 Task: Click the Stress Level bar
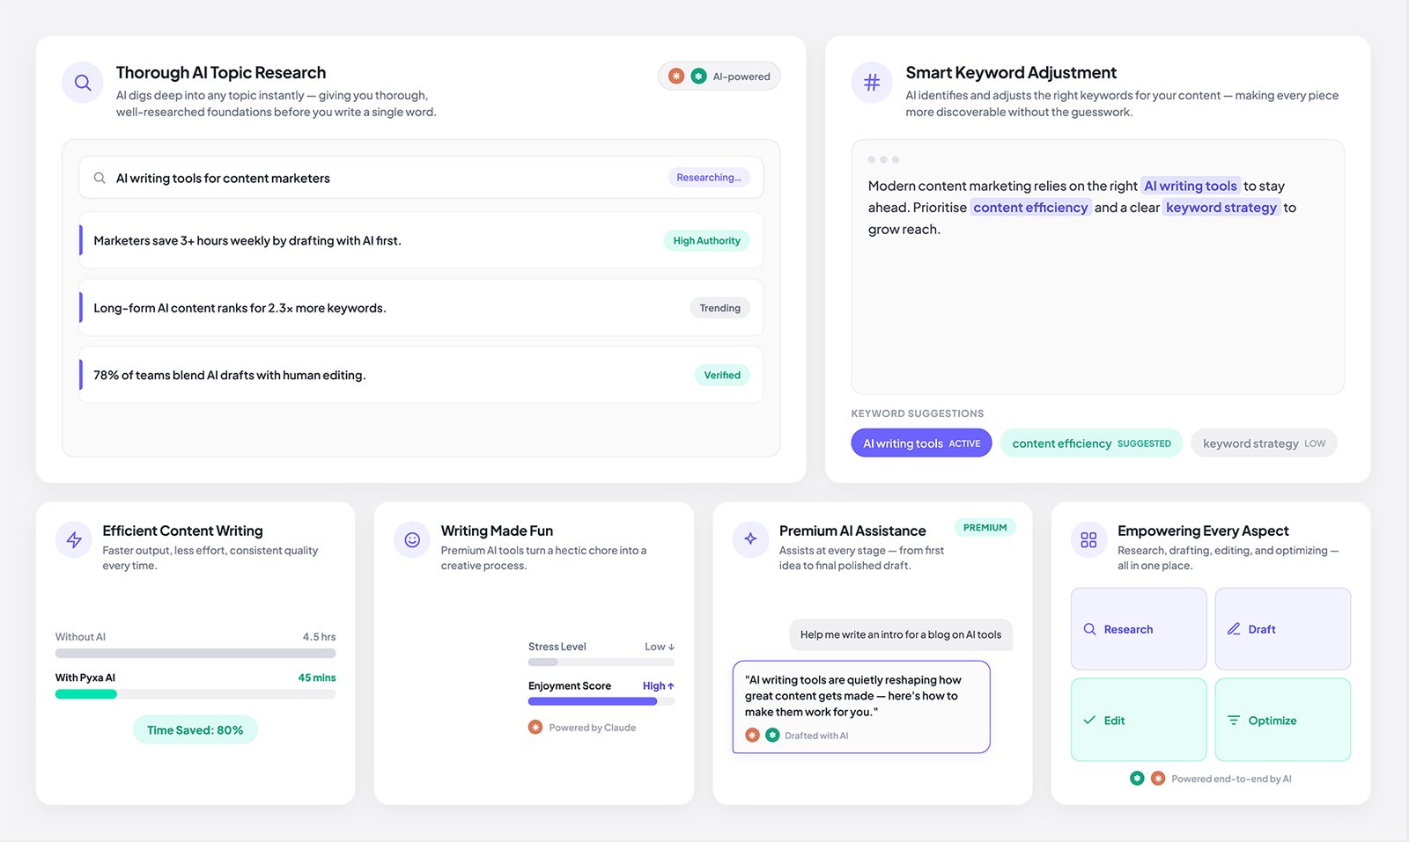coord(601,662)
